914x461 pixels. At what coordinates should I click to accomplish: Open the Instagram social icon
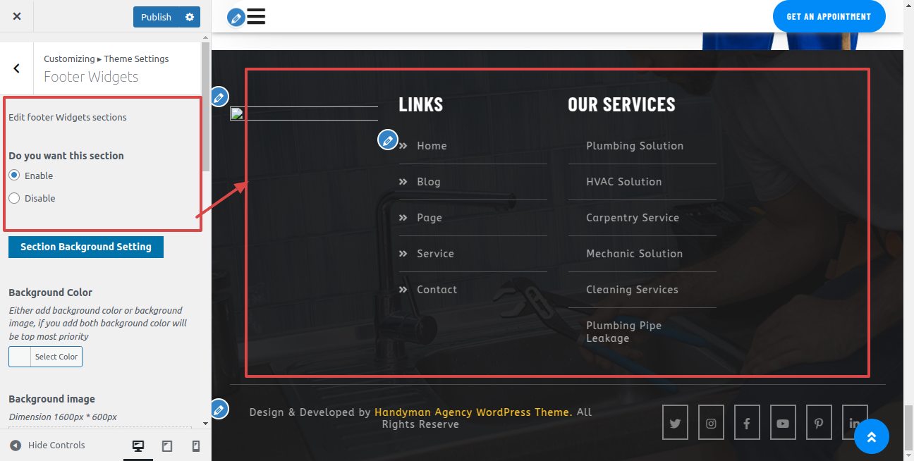(x=711, y=422)
